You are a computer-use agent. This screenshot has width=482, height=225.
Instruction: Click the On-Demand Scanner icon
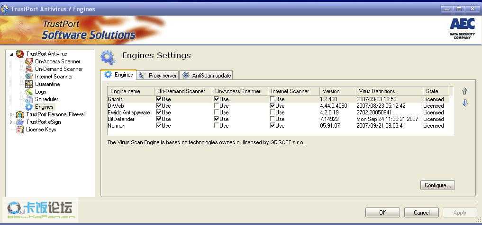coord(29,69)
